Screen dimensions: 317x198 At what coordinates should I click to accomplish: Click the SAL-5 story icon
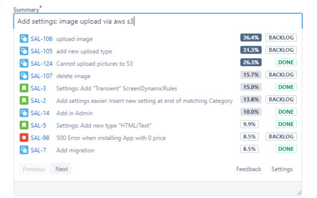[x=24, y=124]
